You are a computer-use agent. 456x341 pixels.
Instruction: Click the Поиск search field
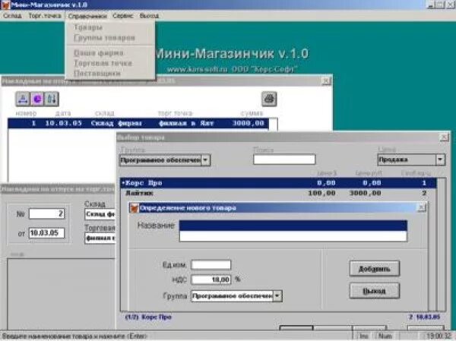(284, 159)
